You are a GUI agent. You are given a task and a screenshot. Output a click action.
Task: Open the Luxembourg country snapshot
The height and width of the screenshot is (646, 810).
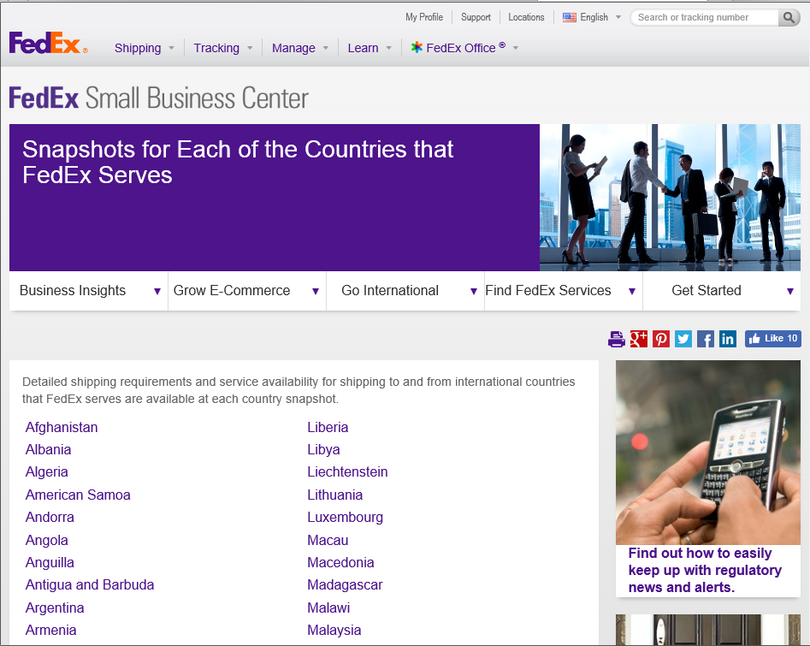point(345,518)
